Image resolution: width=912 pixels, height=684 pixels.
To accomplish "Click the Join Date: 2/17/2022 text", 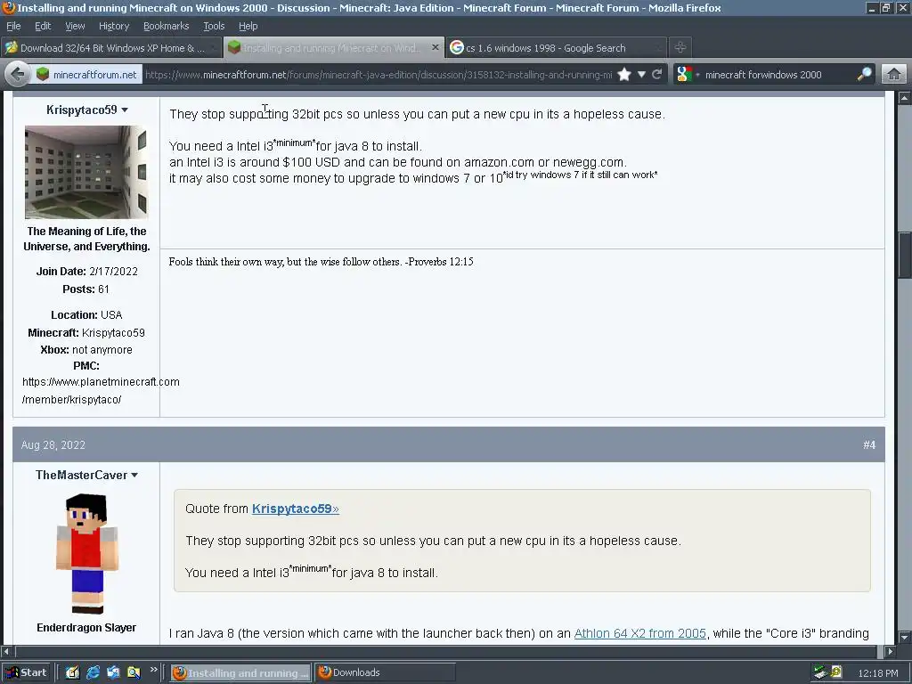I will click(x=86, y=272).
